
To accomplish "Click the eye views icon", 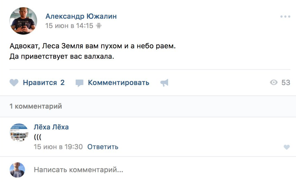I will (274, 83).
